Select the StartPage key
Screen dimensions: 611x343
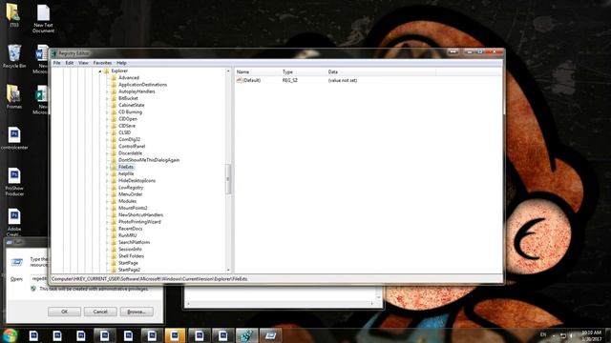[x=128, y=263]
